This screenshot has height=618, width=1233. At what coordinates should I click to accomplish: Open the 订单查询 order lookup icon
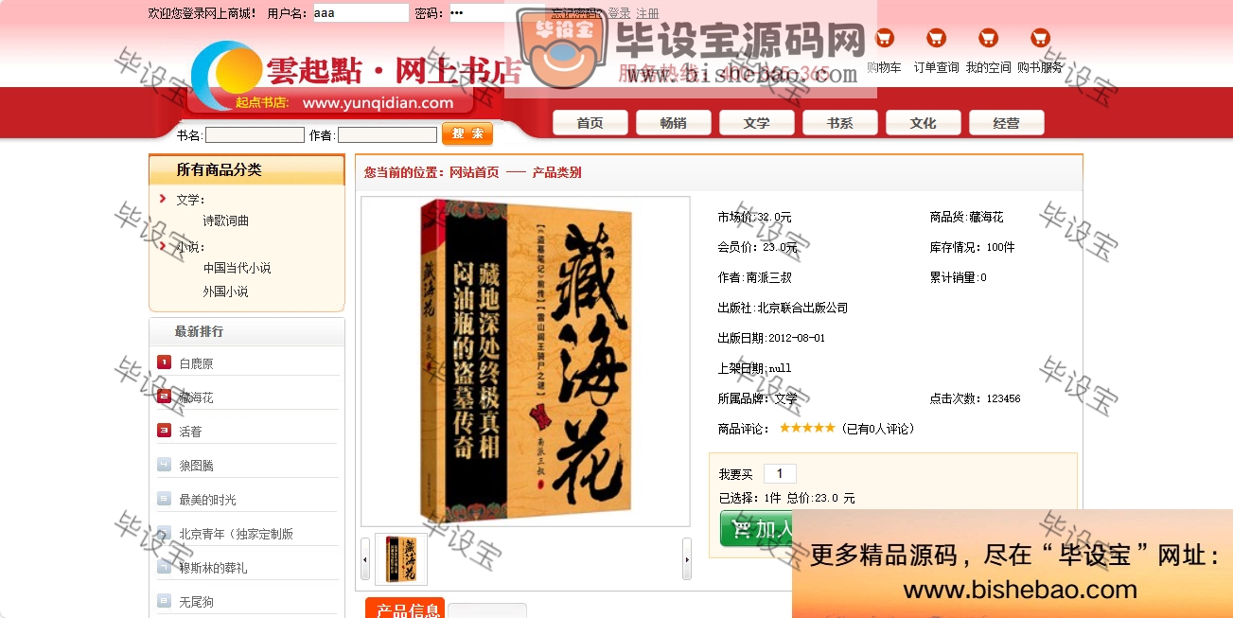936,39
